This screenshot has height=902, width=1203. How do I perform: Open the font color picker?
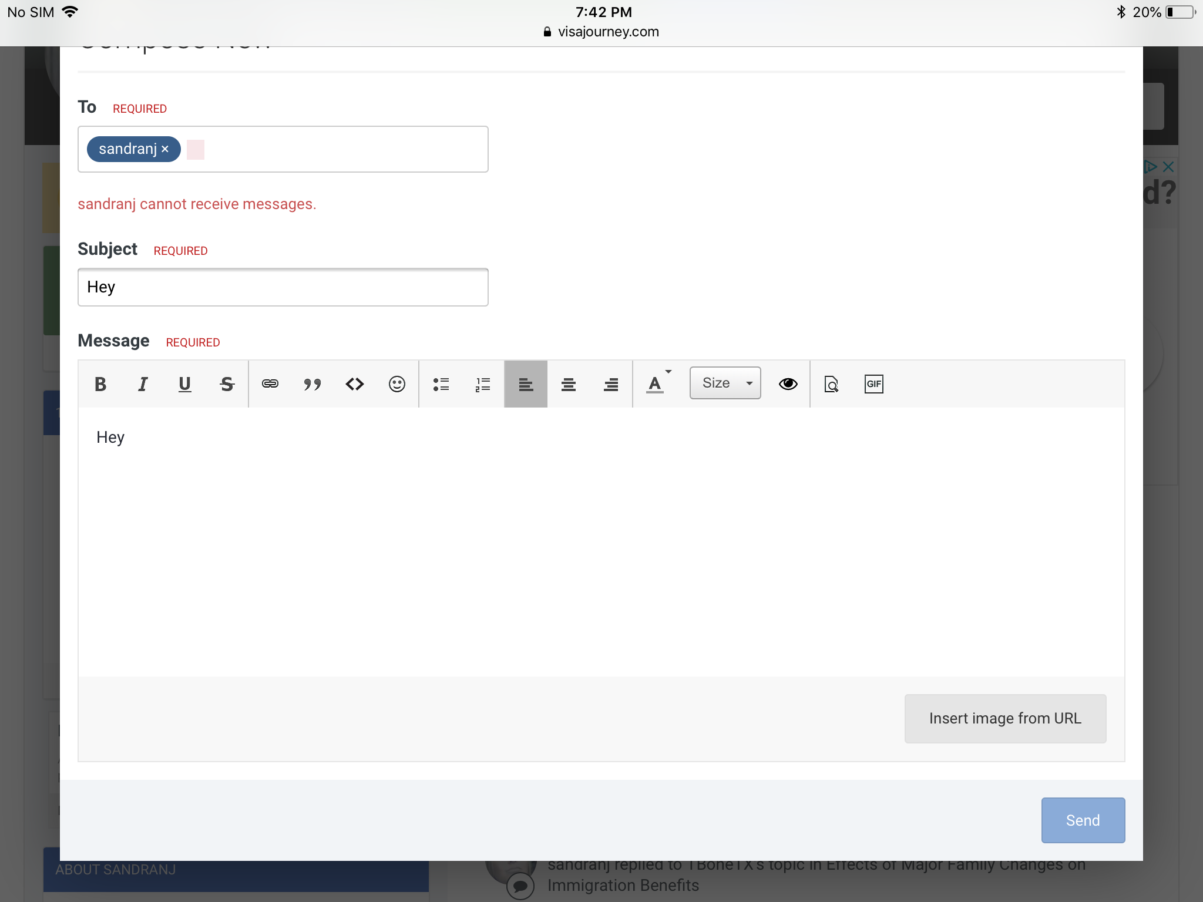(656, 384)
